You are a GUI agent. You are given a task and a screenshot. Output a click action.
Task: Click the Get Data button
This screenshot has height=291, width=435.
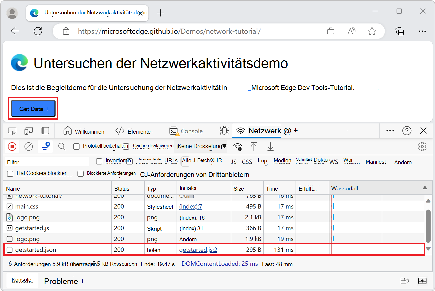[x=32, y=108]
